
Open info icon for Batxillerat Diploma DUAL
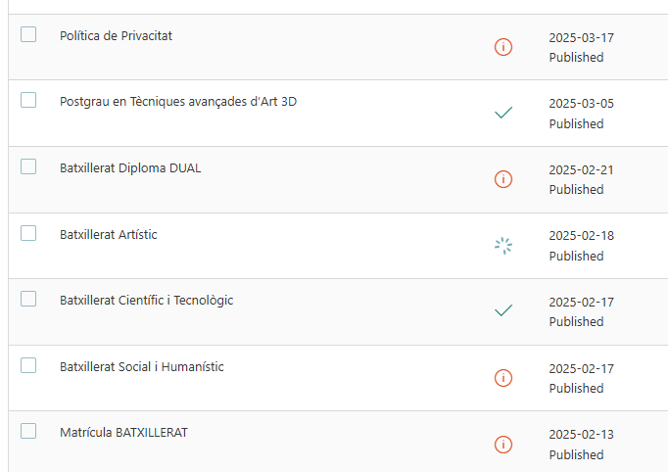point(503,179)
